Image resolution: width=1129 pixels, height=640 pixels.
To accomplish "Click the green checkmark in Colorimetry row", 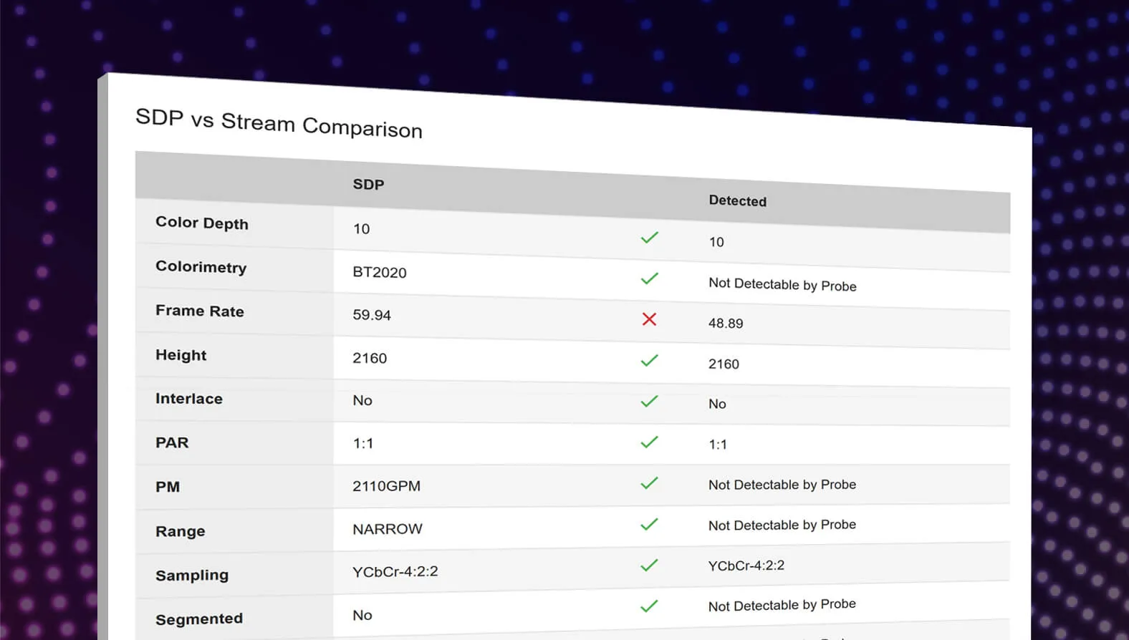I will (x=649, y=278).
